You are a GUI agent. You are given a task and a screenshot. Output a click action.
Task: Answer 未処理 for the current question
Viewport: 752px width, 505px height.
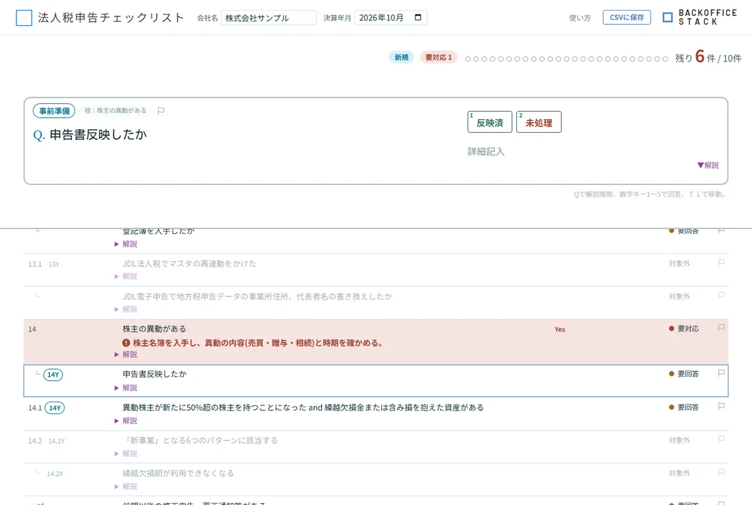point(538,122)
